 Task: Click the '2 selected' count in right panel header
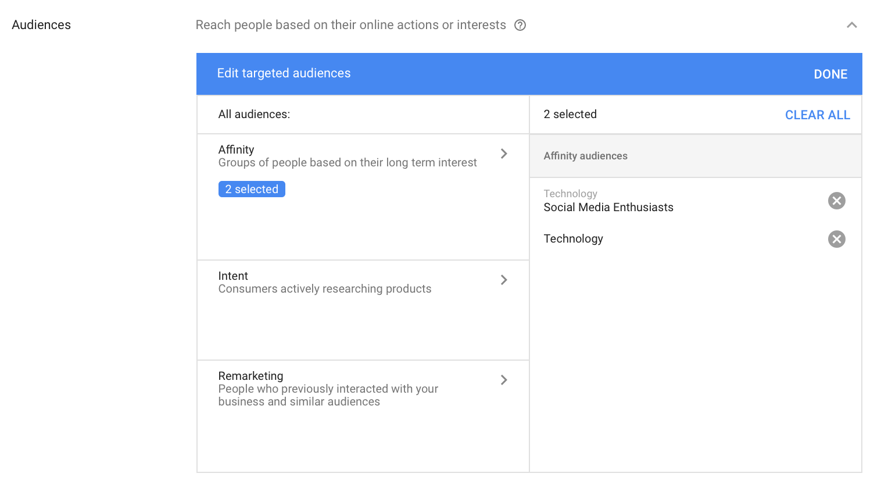point(570,114)
